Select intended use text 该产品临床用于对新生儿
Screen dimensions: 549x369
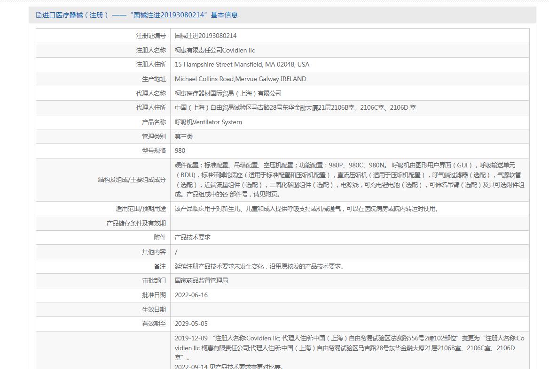point(306,209)
